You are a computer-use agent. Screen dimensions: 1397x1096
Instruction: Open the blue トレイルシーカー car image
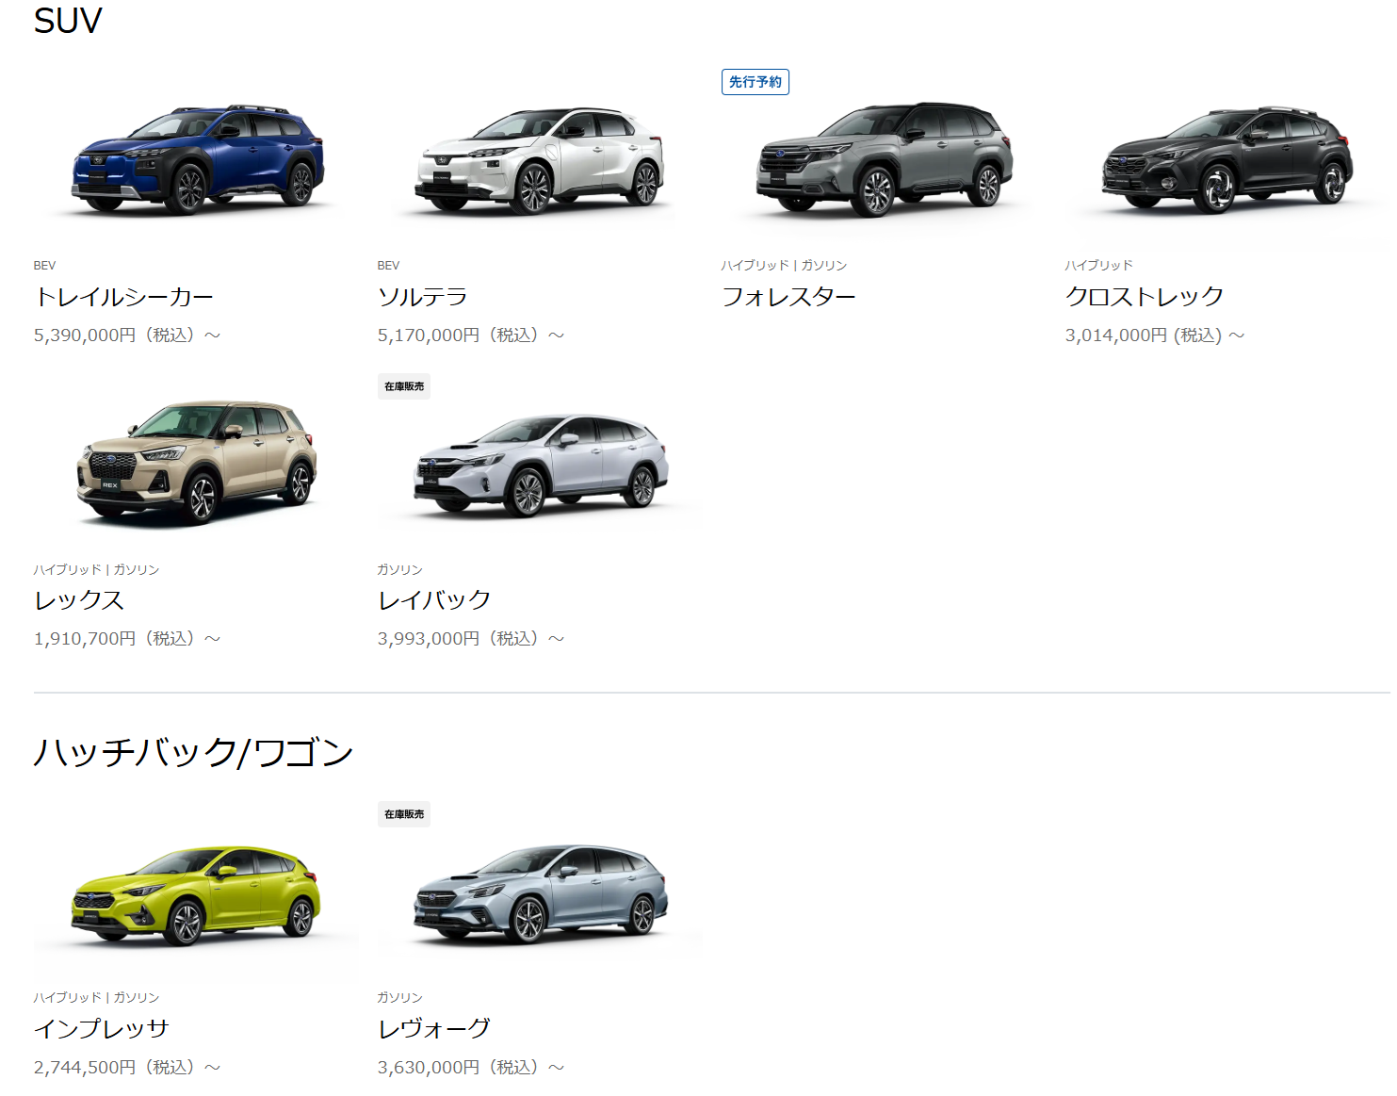click(198, 158)
